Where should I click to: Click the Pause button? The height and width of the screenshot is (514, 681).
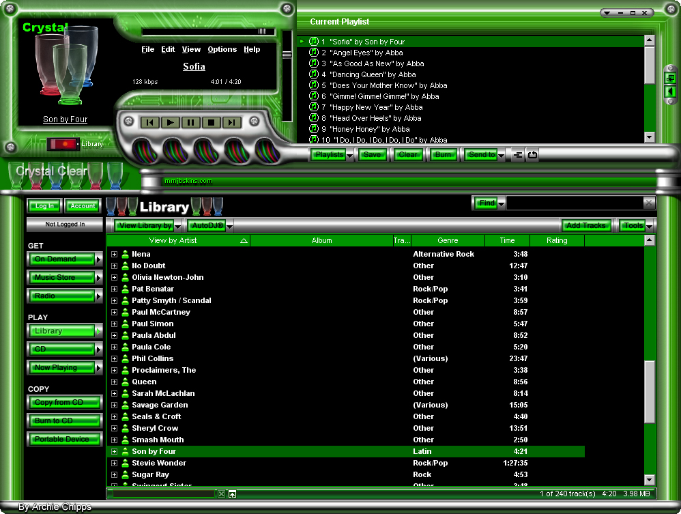pyautogui.click(x=191, y=122)
